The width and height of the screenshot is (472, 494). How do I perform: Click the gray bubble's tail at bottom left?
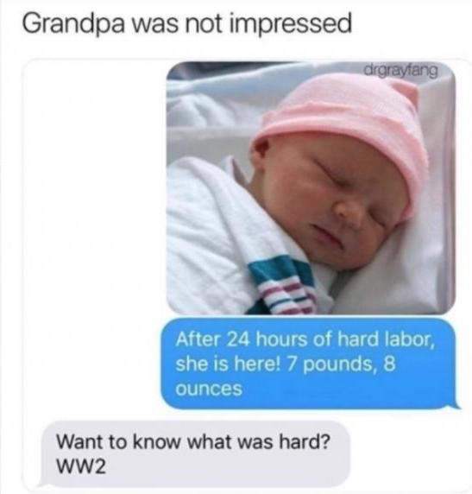(41, 482)
